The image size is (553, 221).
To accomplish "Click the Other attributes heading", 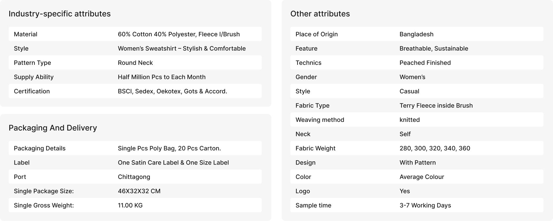I will 320,14.
